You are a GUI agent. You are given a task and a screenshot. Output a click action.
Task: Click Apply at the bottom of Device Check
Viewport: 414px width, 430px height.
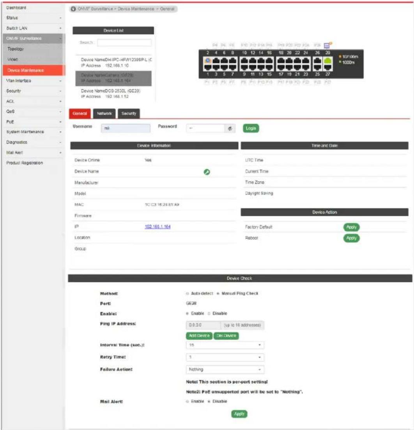239,414
